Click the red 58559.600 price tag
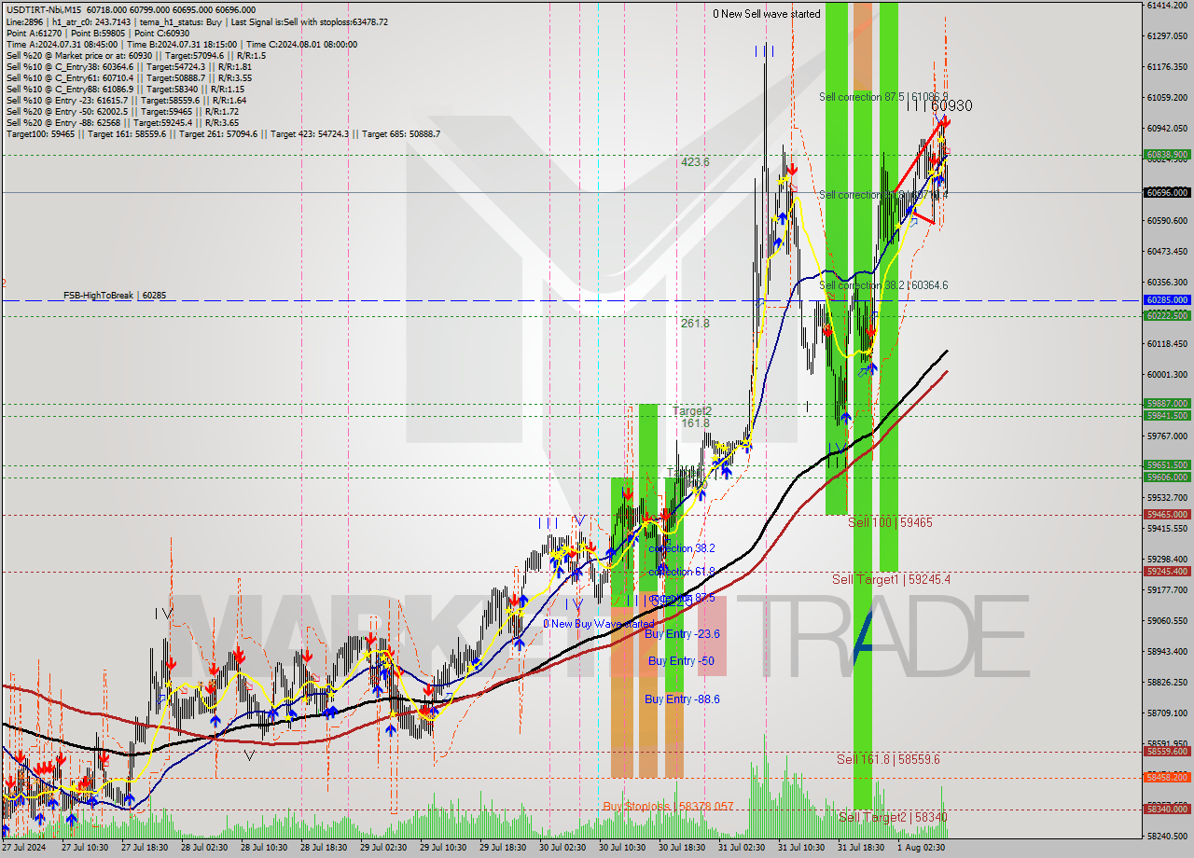Screen dimensions: 1194x858 (x=1166, y=752)
